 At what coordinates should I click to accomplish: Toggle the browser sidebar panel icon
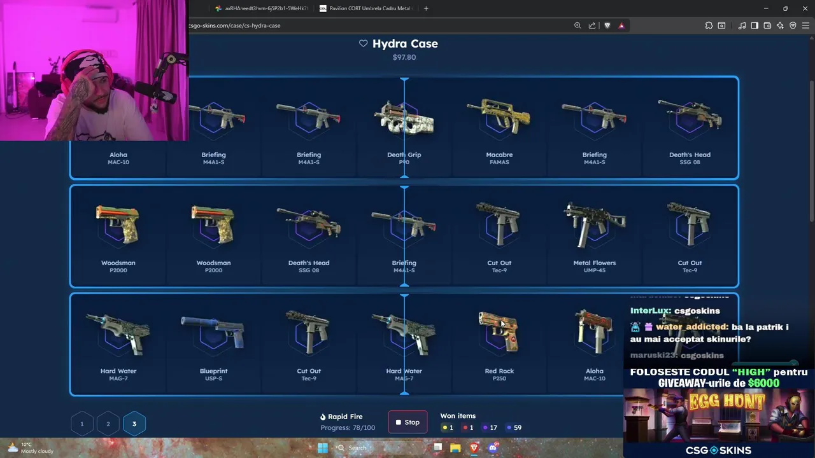pos(755,25)
